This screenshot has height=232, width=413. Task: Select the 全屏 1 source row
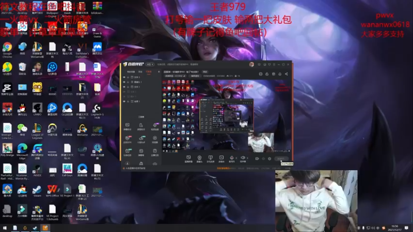pos(141,101)
